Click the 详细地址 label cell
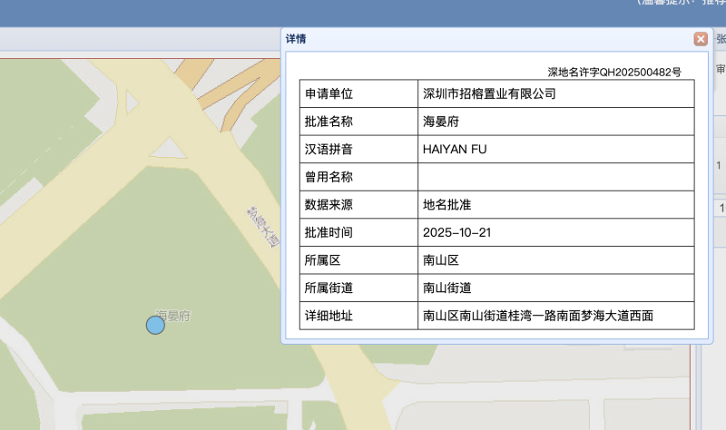 358,316
